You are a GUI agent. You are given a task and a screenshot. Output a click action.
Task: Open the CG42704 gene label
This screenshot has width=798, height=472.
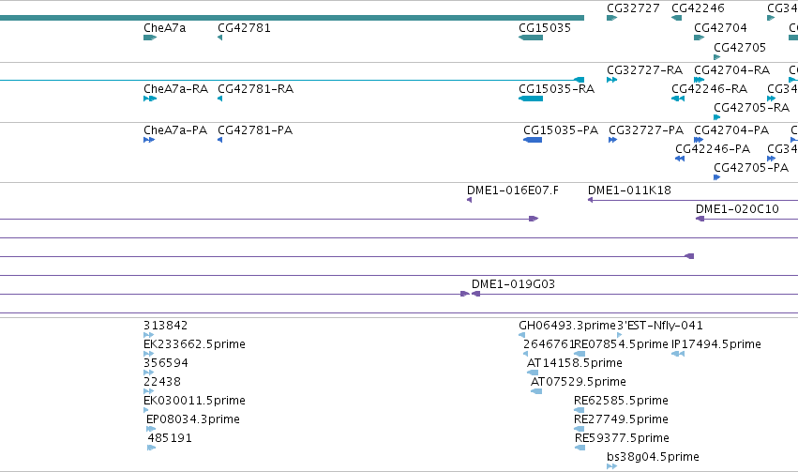pyautogui.click(x=720, y=27)
